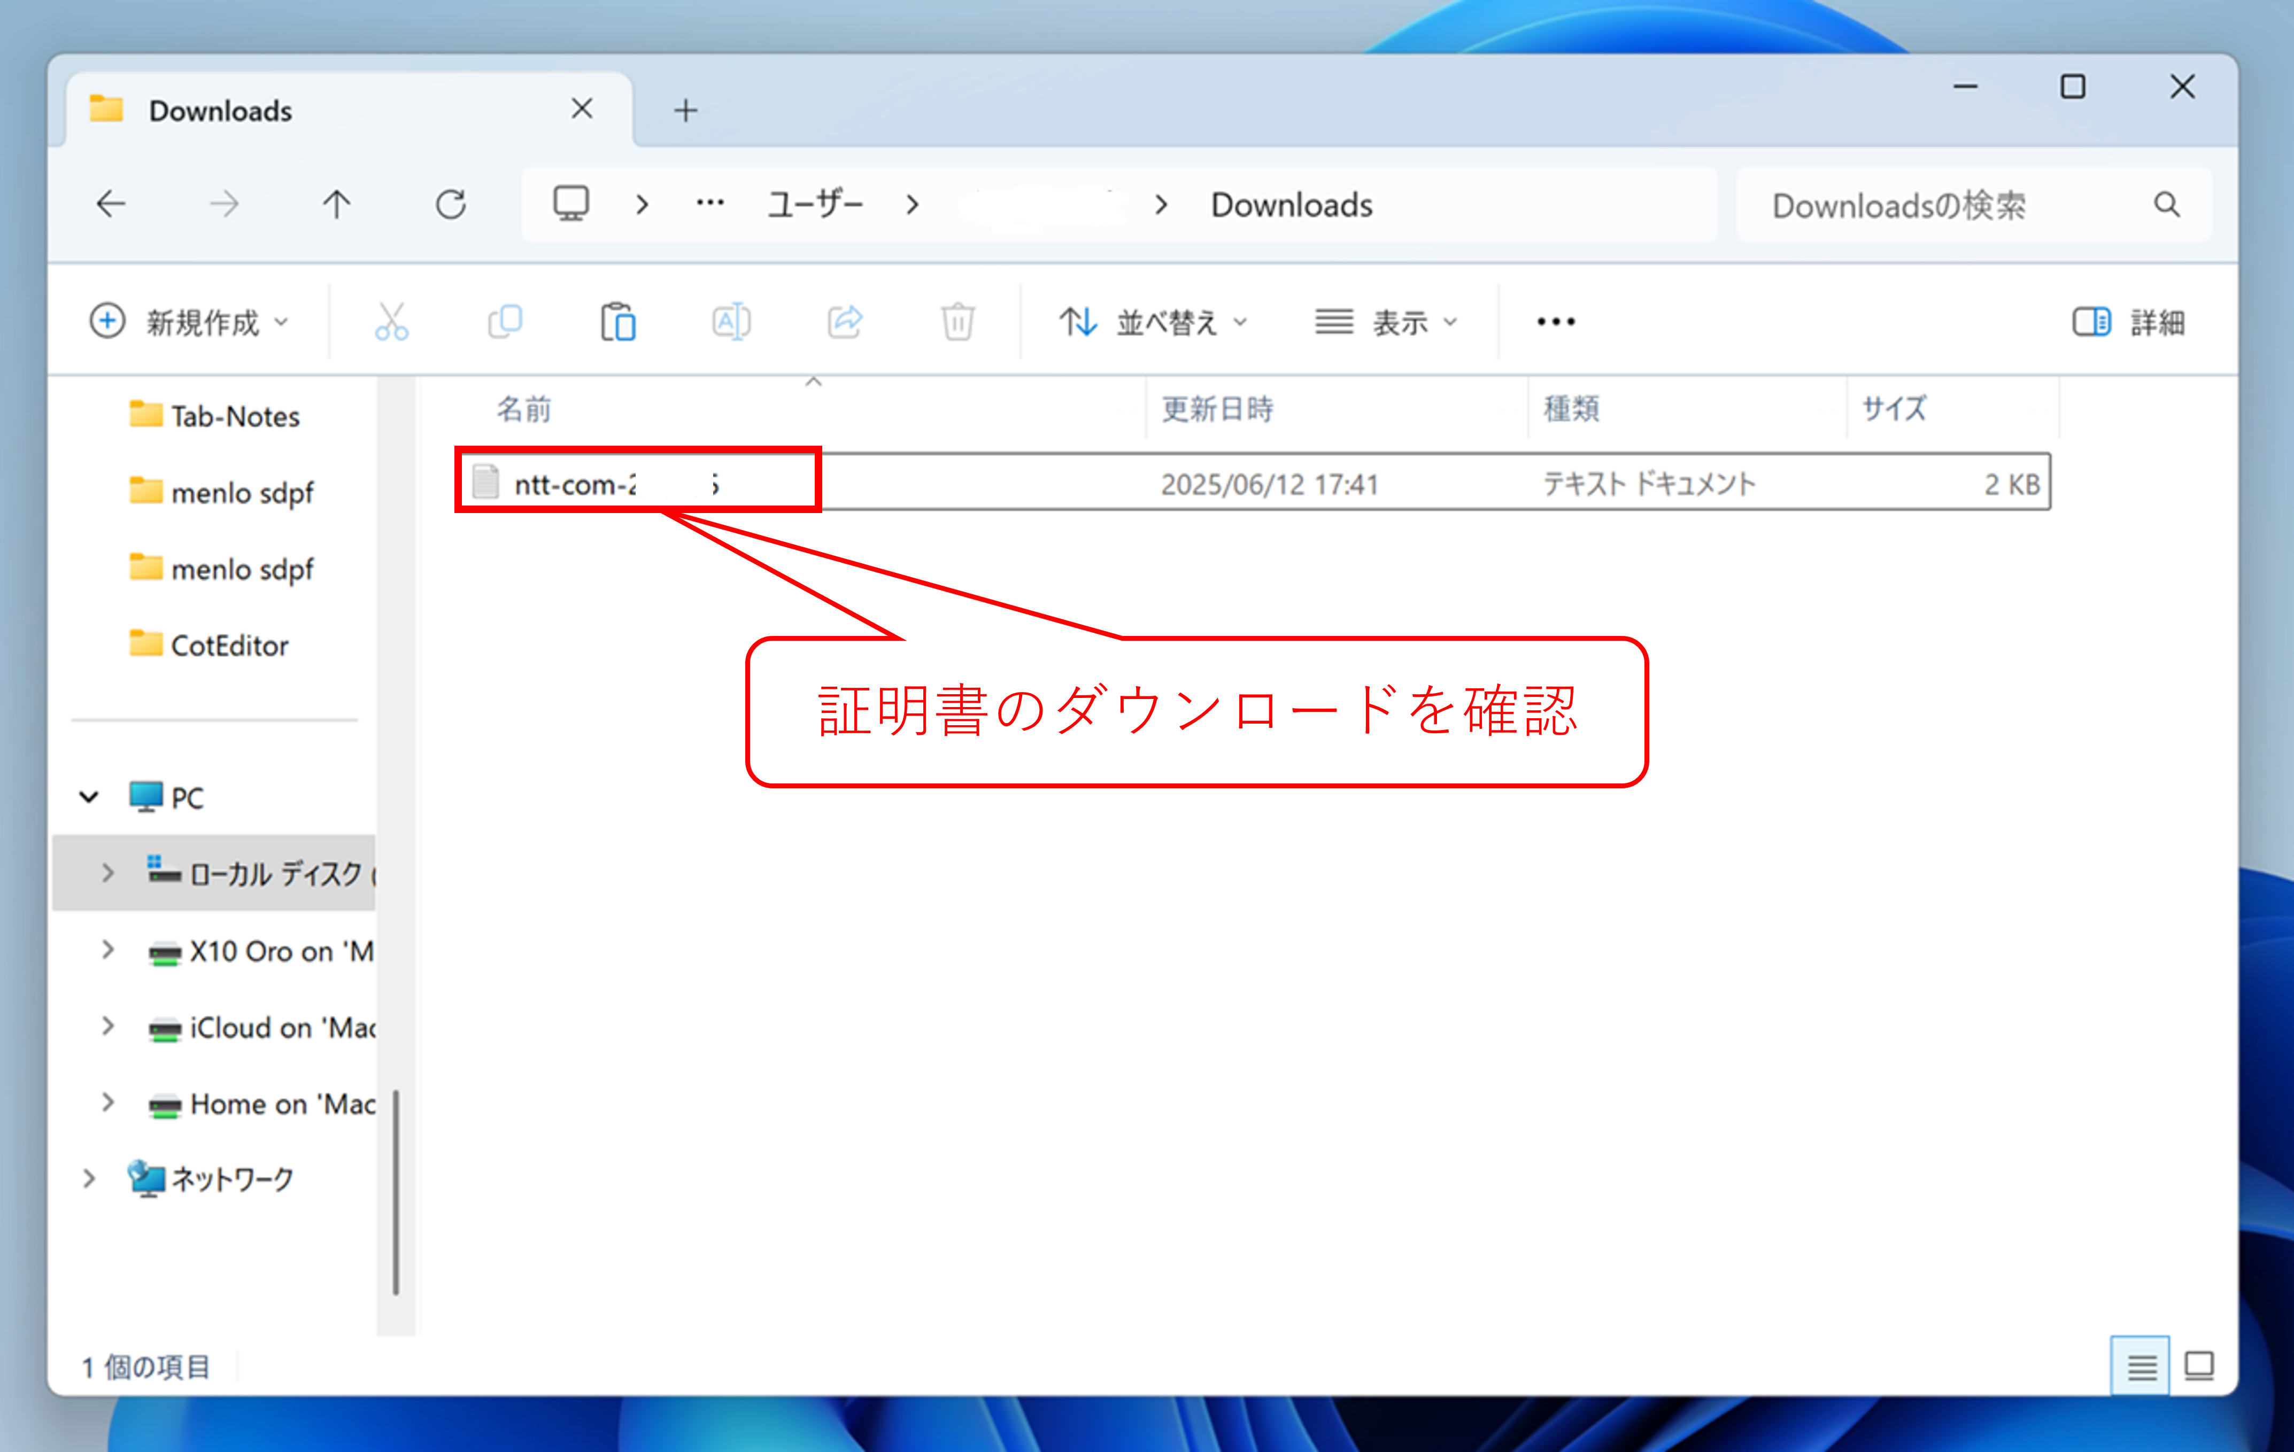Click the 1 個の項目 status text
The width and height of the screenshot is (2294, 1452).
coord(146,1367)
